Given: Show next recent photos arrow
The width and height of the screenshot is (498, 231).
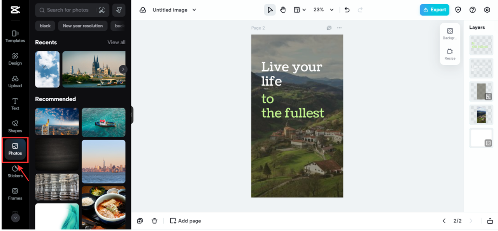Looking at the screenshot, I should tap(123, 69).
